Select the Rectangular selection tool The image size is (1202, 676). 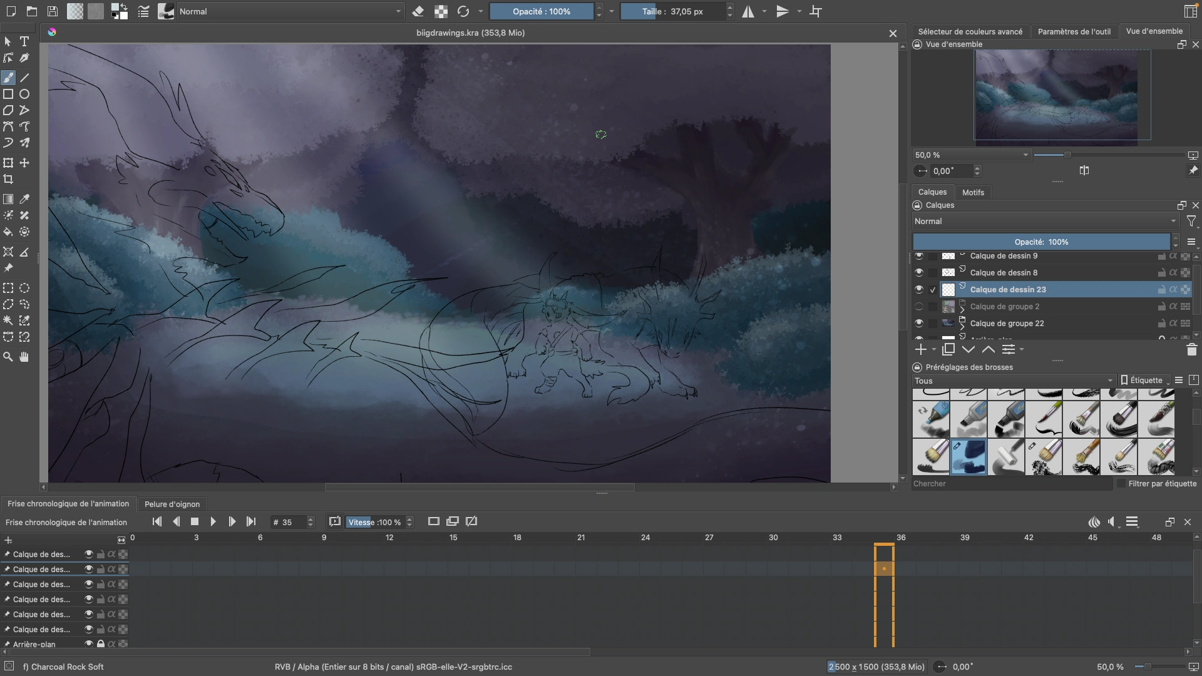(x=8, y=288)
